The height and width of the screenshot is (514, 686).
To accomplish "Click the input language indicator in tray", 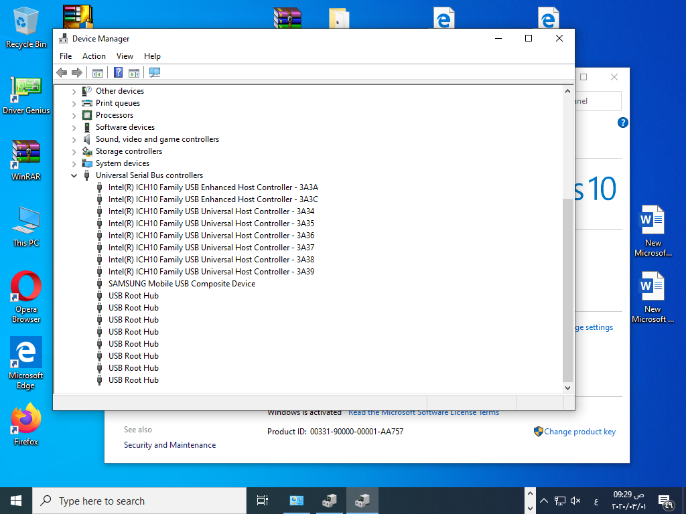I will (x=596, y=501).
